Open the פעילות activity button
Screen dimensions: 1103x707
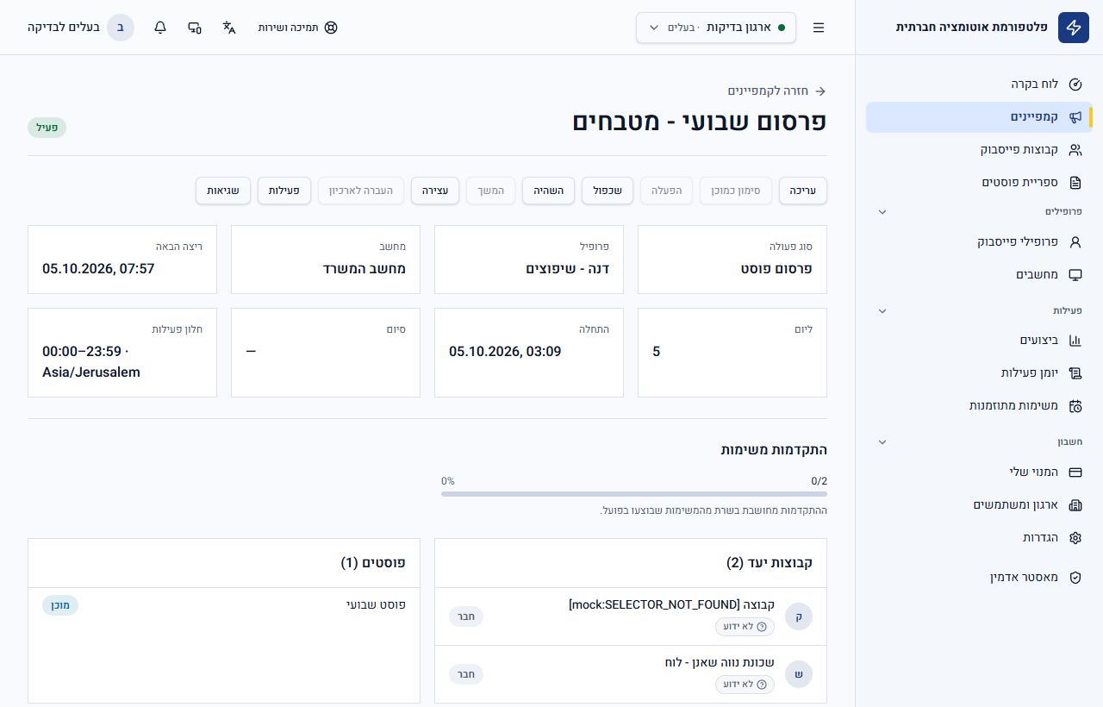284,191
